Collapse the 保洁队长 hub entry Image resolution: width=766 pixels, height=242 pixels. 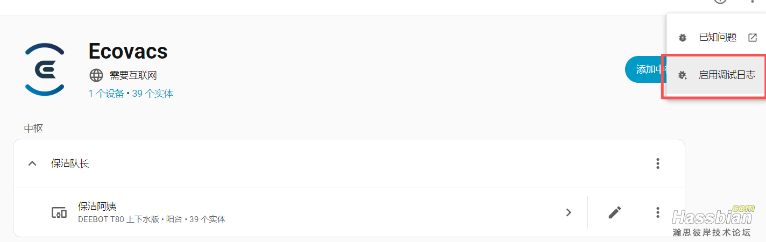pos(32,163)
